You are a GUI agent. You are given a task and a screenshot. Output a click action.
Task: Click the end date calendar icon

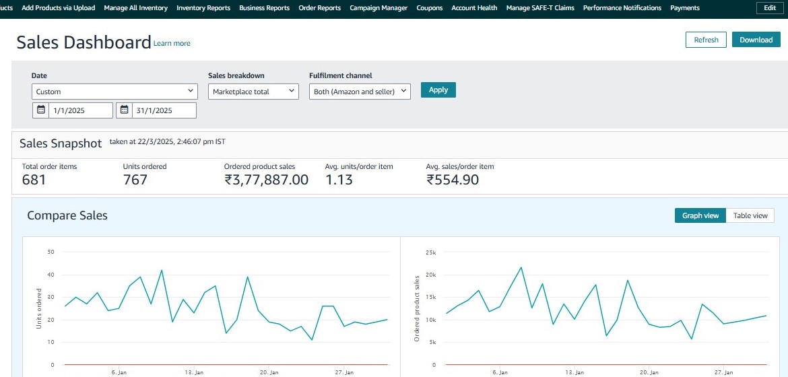point(124,110)
